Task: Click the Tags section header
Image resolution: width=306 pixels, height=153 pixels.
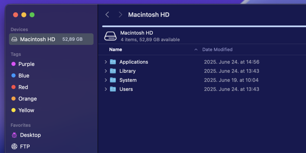Action: point(16,54)
